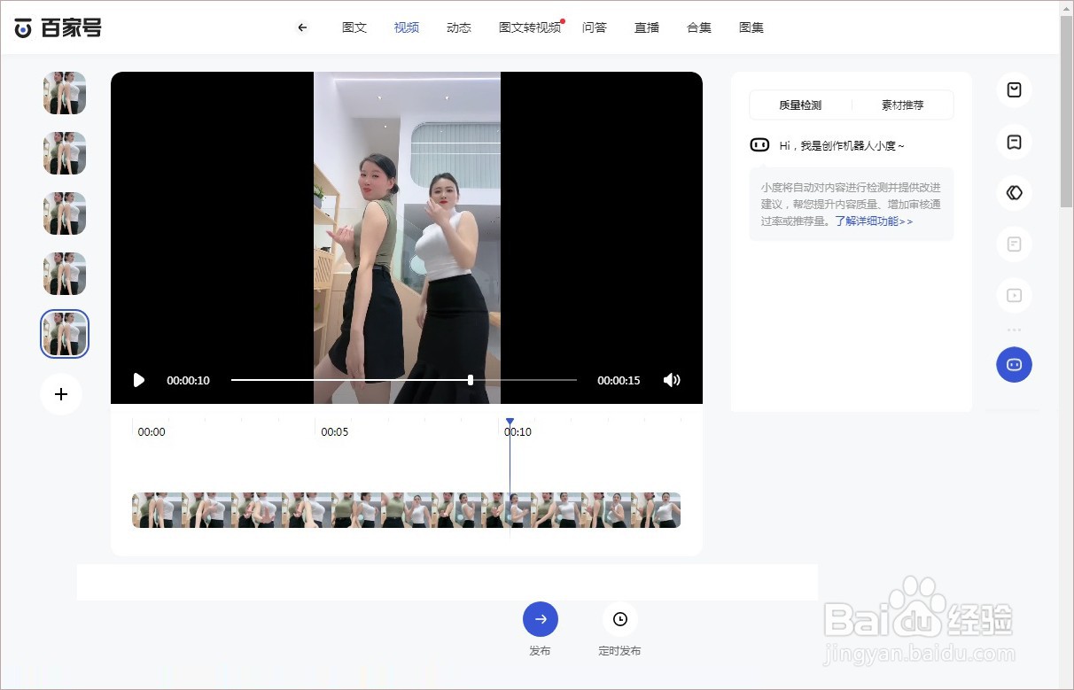
Task: Click the three dots in right sidebar
Action: 1015,330
